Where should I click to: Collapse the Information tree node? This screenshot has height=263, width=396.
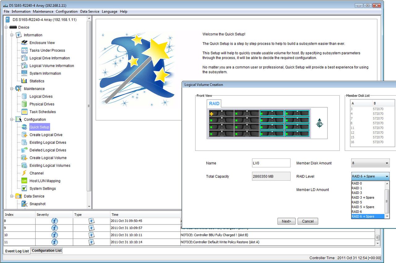click(x=12, y=35)
